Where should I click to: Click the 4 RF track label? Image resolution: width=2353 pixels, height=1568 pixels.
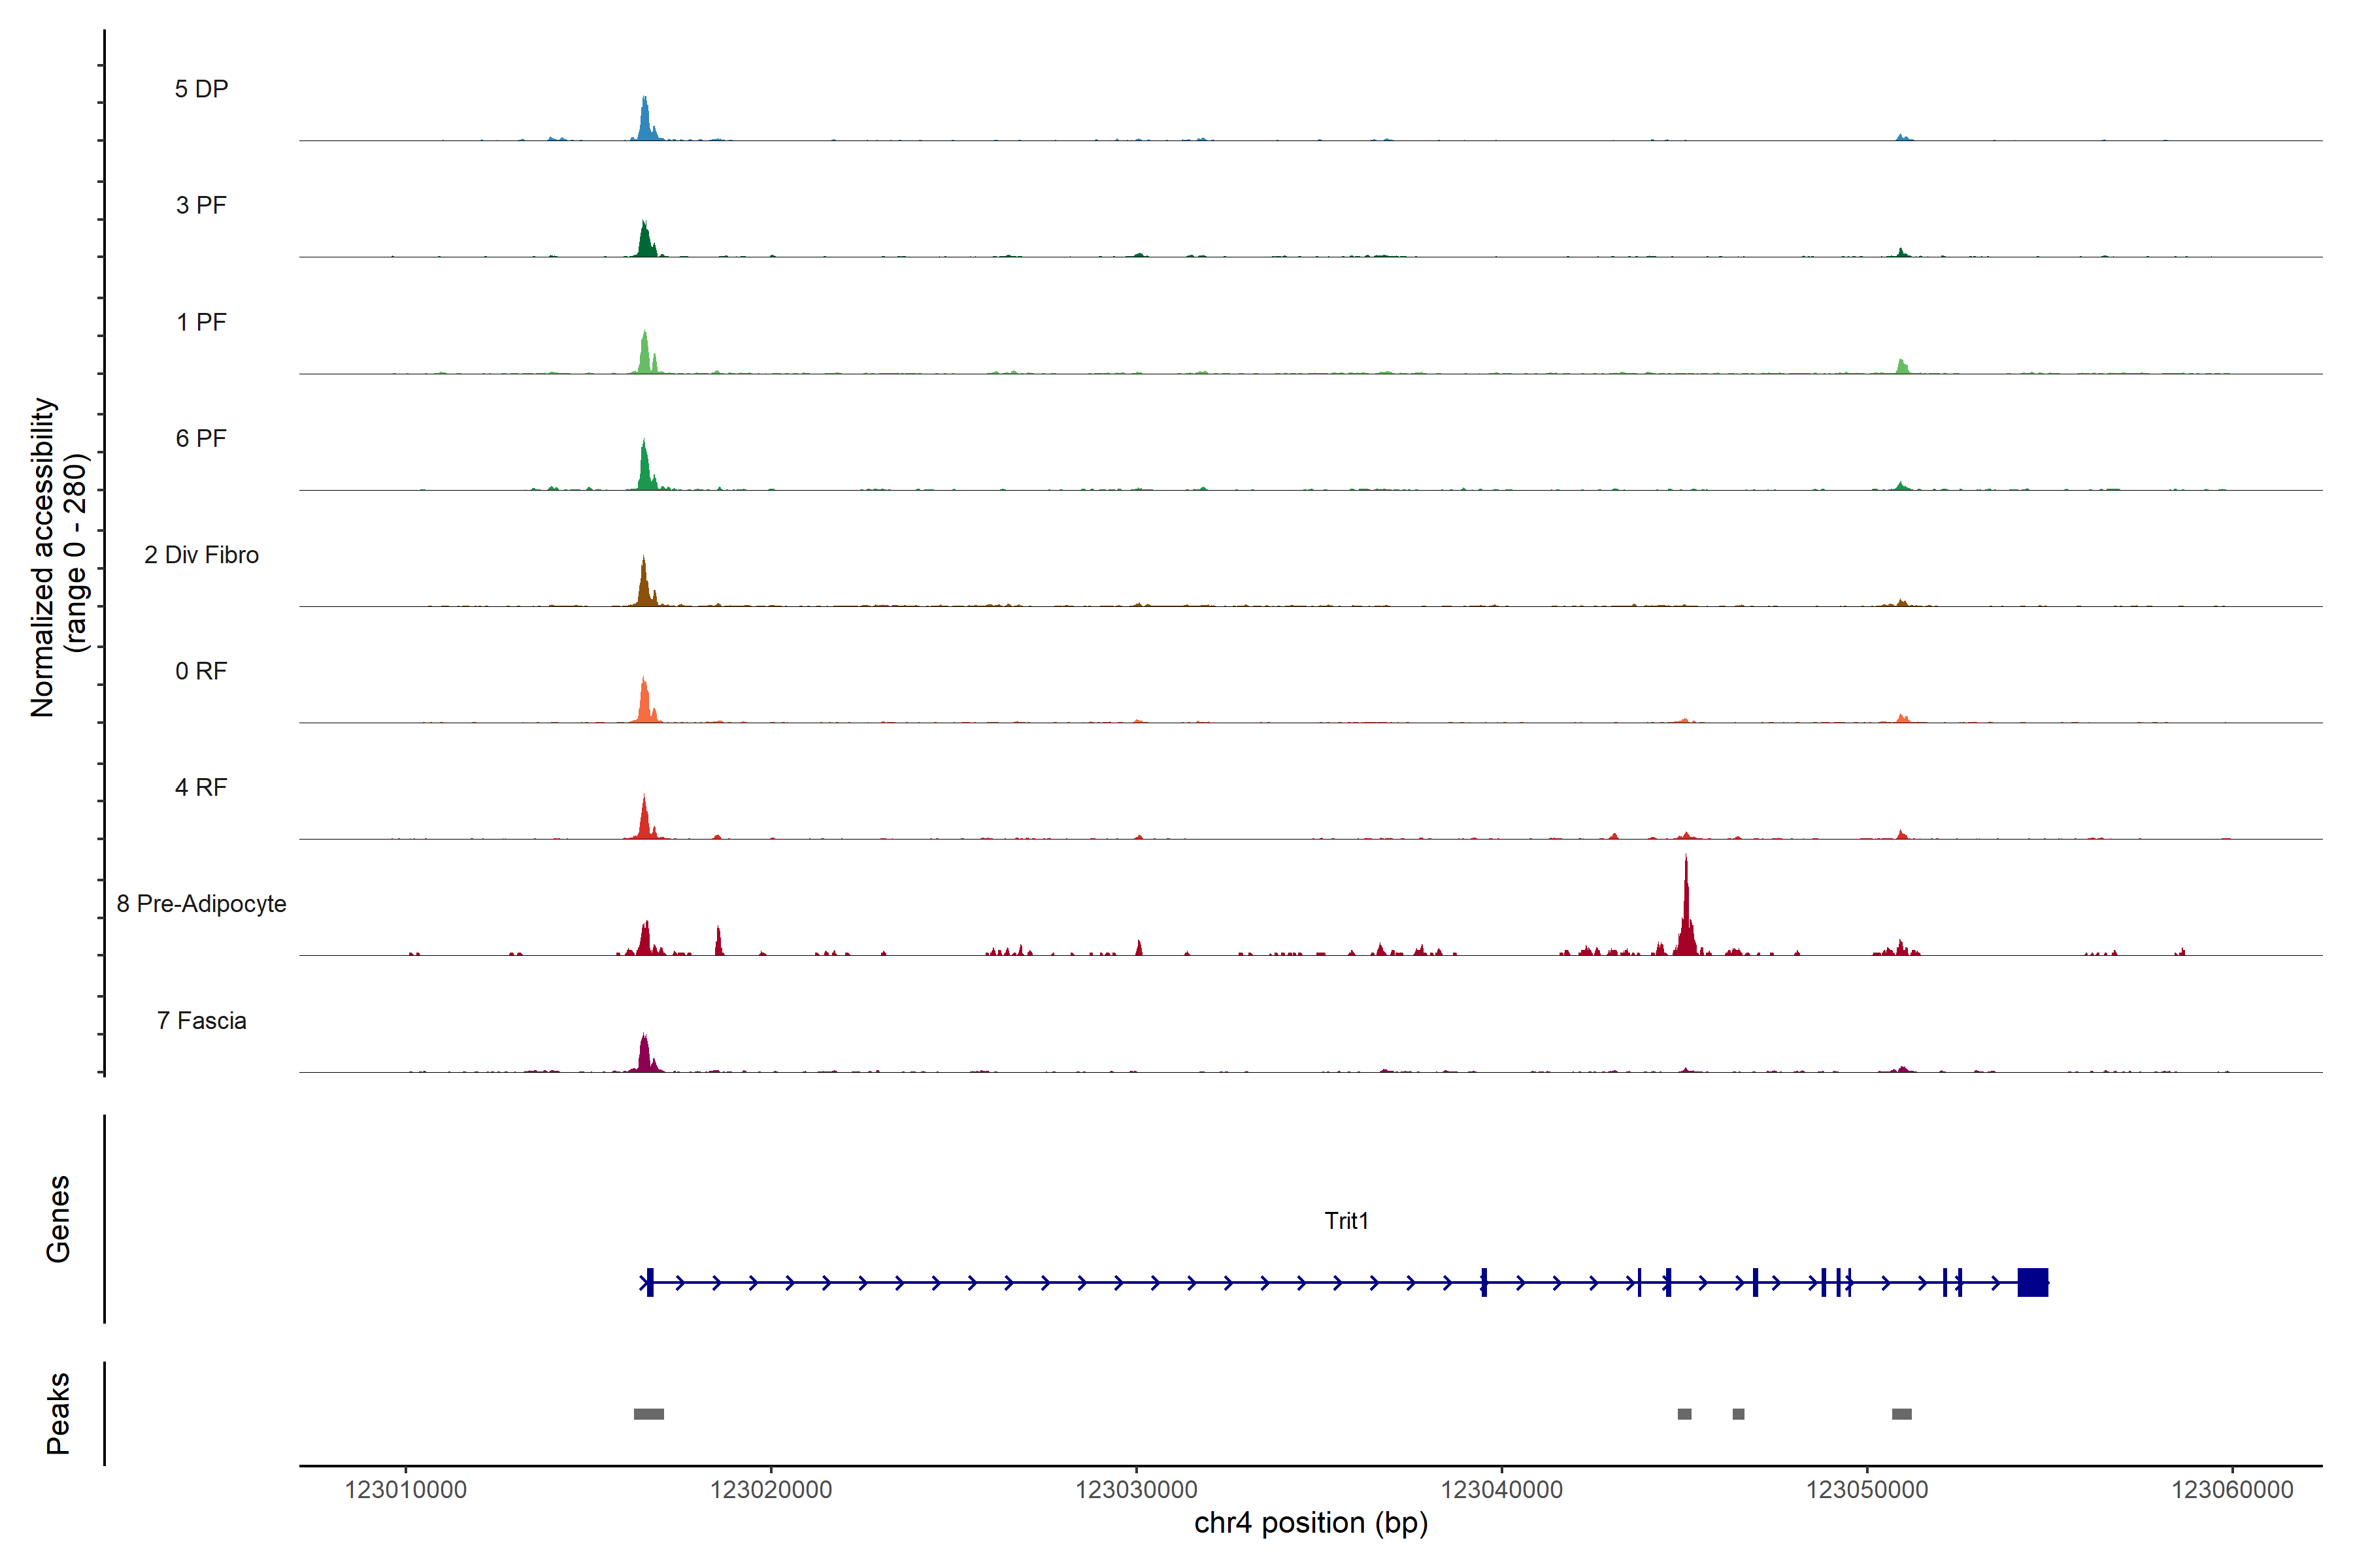click(201, 787)
